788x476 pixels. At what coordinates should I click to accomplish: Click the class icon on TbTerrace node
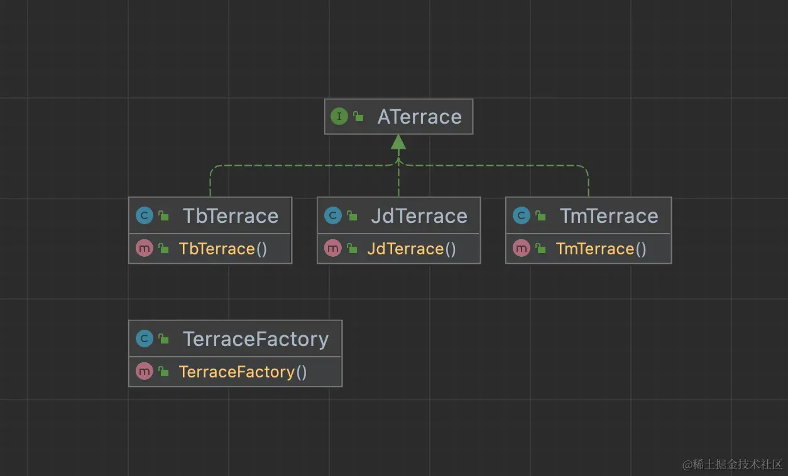point(144,216)
